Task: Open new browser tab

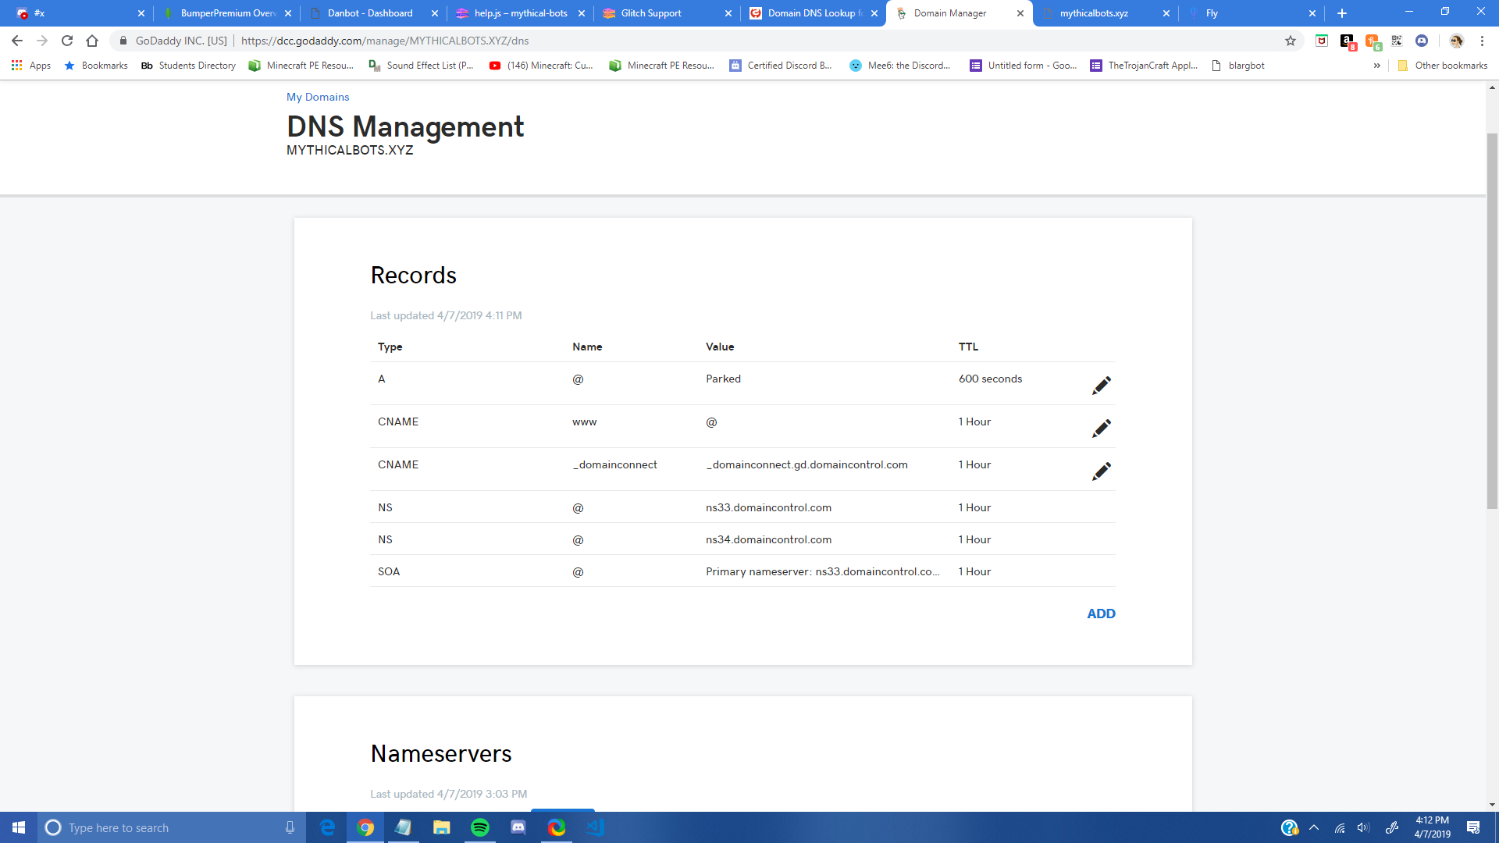Action: [x=1341, y=13]
